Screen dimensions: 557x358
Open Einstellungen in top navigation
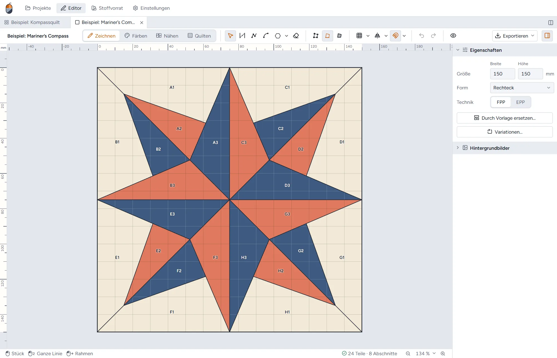click(x=151, y=8)
